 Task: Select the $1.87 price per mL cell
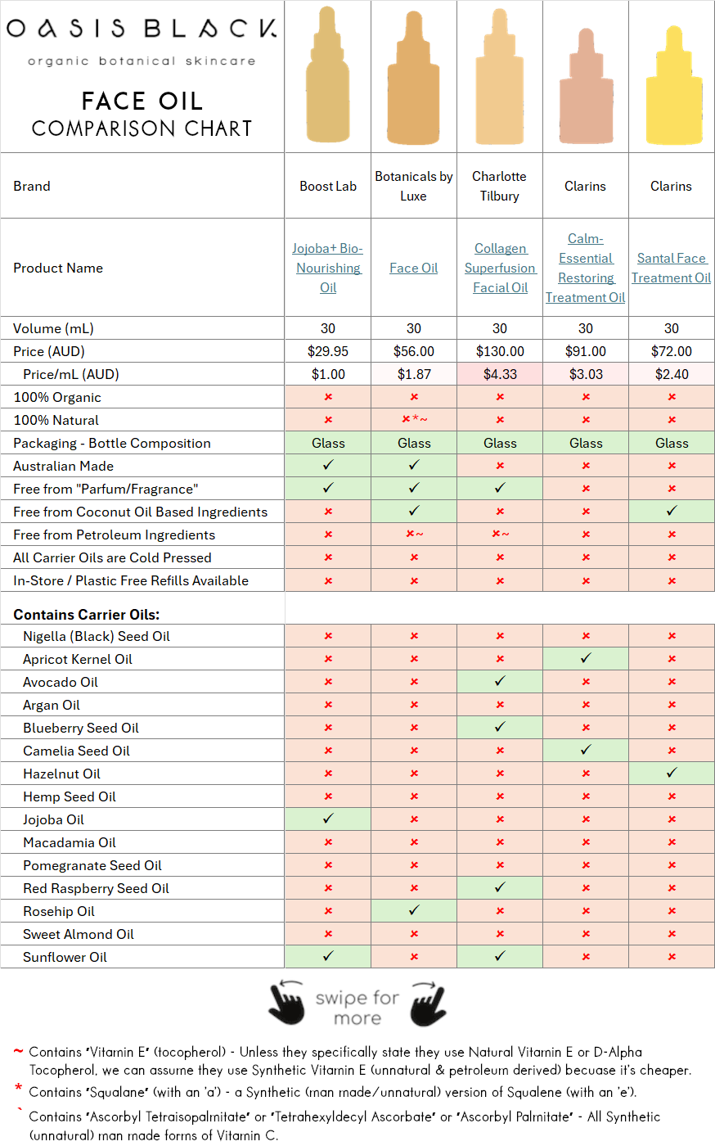pyautogui.click(x=414, y=374)
